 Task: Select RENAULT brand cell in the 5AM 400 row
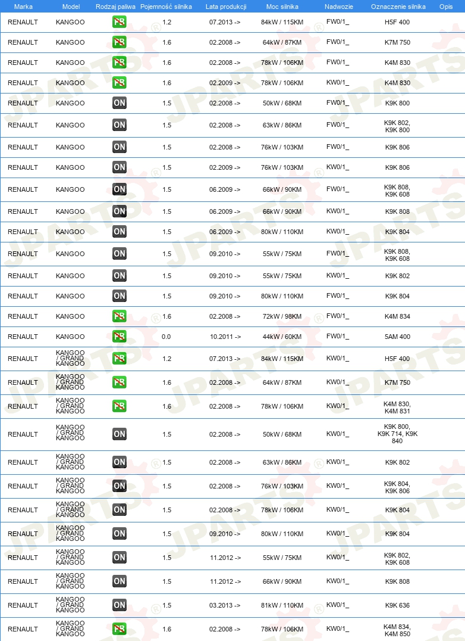[23, 337]
